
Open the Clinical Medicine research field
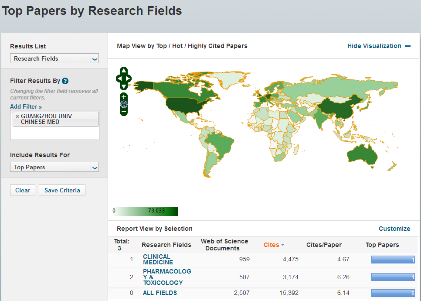(158, 260)
